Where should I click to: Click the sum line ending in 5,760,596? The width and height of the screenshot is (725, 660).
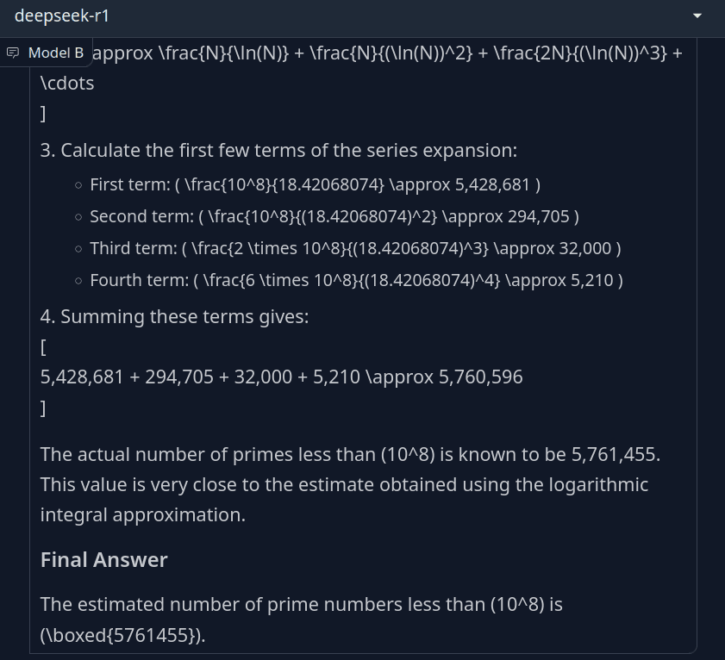click(x=282, y=377)
